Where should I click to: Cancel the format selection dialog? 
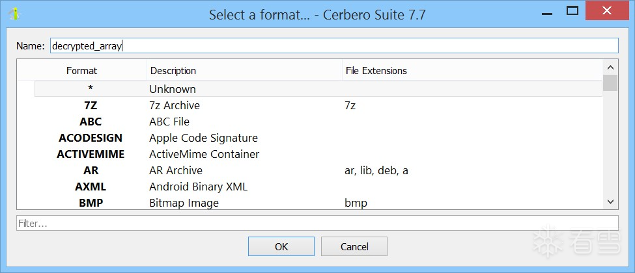point(354,246)
